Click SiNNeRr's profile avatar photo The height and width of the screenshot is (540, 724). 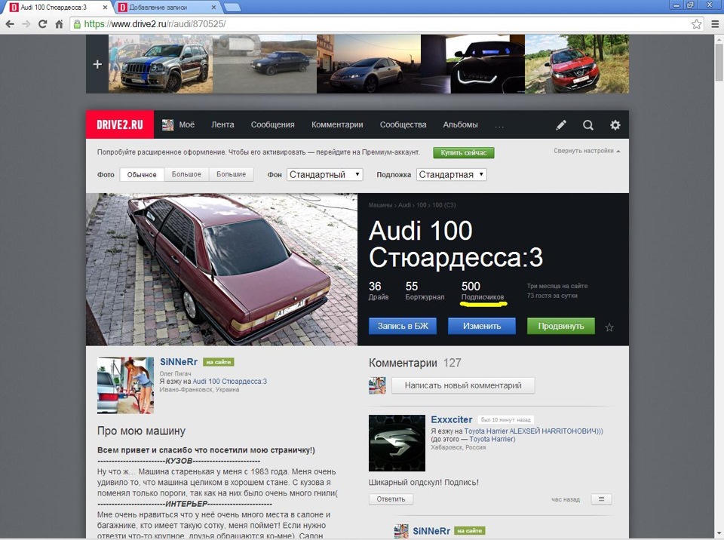[125, 385]
